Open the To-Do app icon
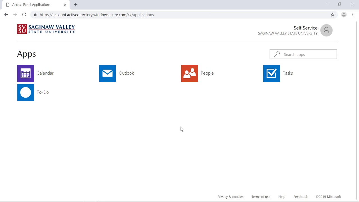Image resolution: width=359 pixels, height=202 pixels. 26,93
